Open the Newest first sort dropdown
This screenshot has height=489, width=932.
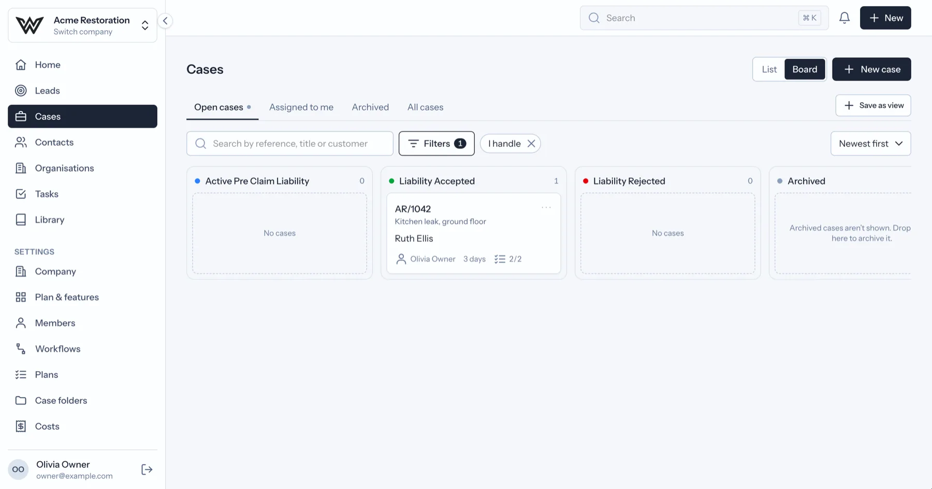click(870, 144)
